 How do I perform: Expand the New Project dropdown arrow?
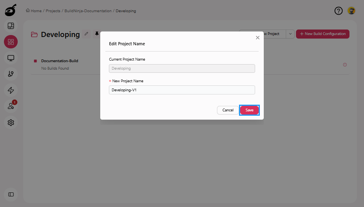click(290, 34)
